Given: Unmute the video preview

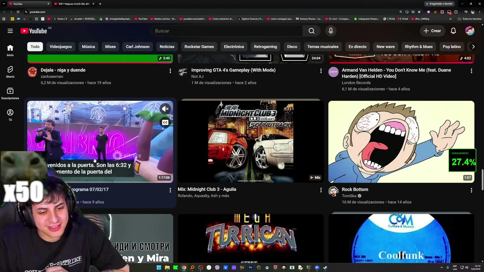Looking at the screenshot, I should (165, 109).
